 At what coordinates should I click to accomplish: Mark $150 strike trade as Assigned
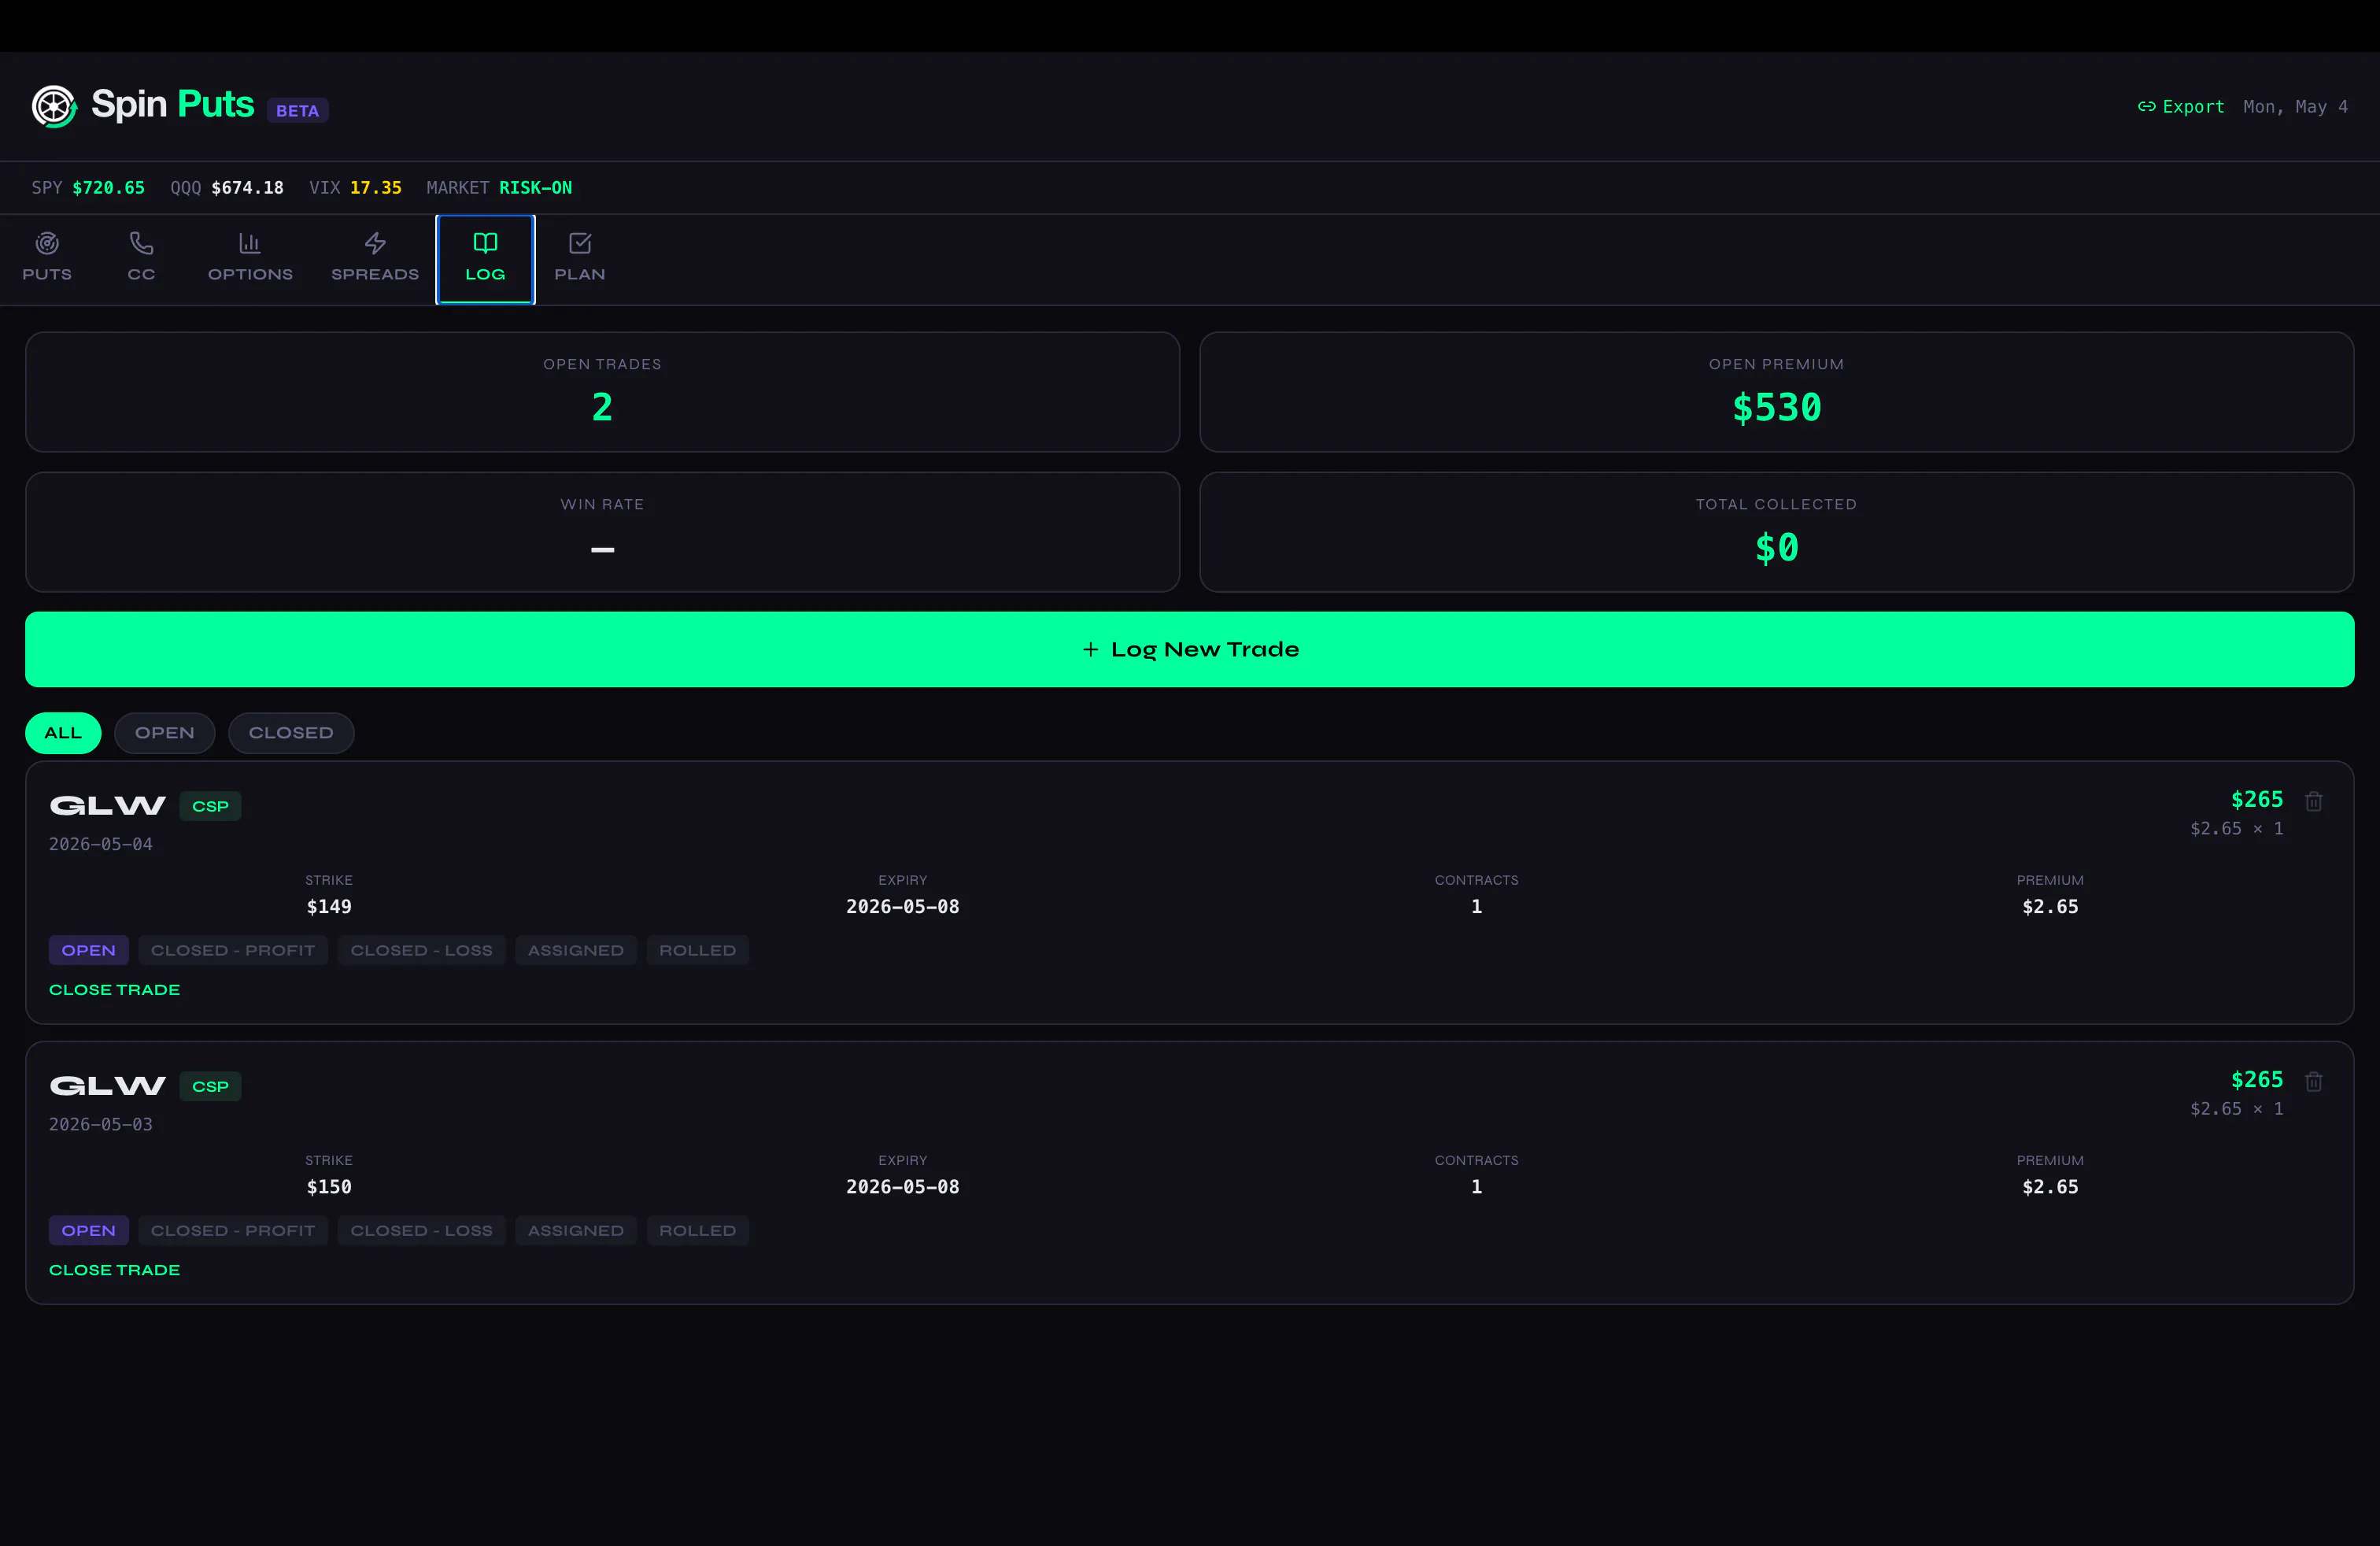pos(576,1230)
